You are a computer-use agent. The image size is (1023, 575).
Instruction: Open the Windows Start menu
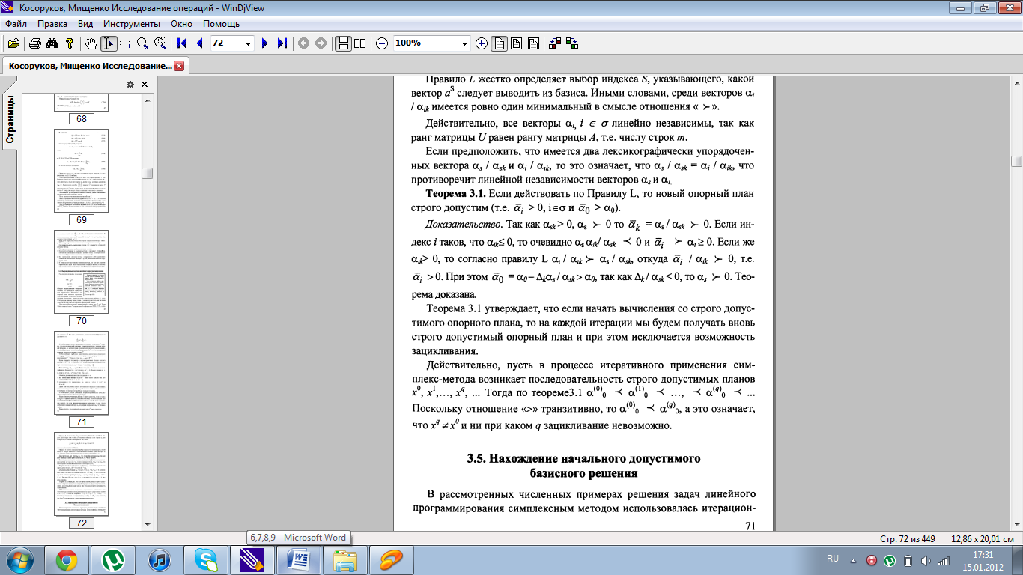click(x=20, y=559)
